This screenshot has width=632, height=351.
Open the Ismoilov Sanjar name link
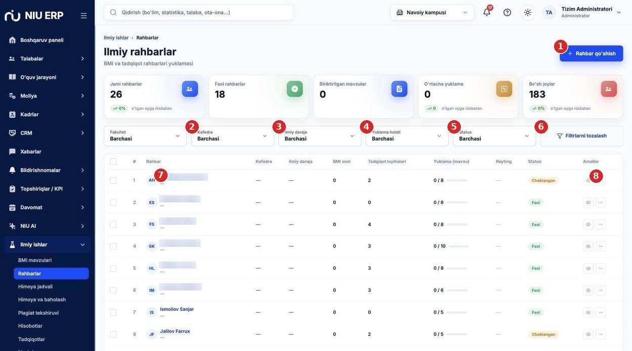[177, 309]
